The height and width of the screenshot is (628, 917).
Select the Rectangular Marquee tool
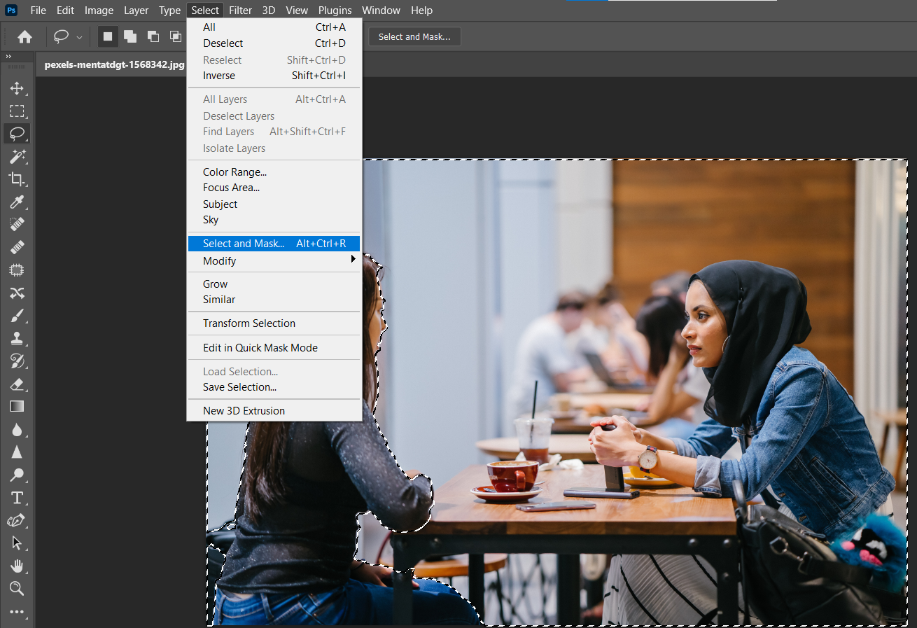(x=17, y=111)
